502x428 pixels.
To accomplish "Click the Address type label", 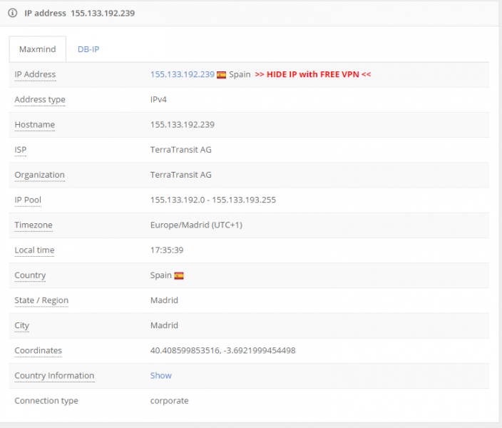I will click(40, 100).
